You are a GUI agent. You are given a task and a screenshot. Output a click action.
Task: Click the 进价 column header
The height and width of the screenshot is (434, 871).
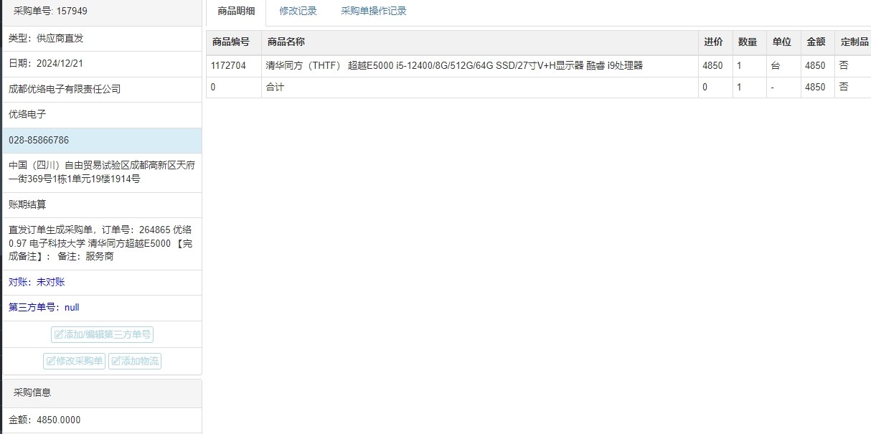(715, 42)
